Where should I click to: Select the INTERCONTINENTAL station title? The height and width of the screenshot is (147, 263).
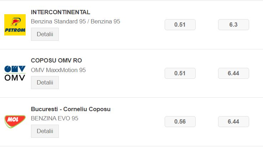tap(61, 12)
